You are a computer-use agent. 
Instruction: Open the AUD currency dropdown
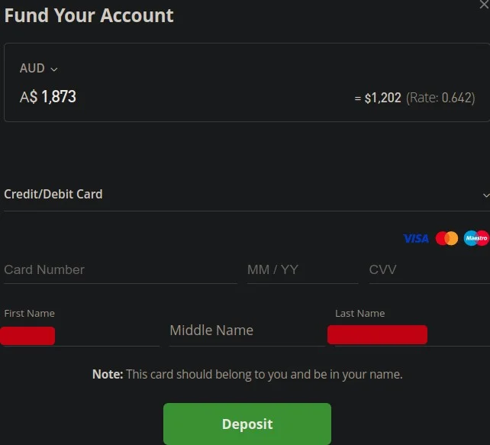[38, 69]
